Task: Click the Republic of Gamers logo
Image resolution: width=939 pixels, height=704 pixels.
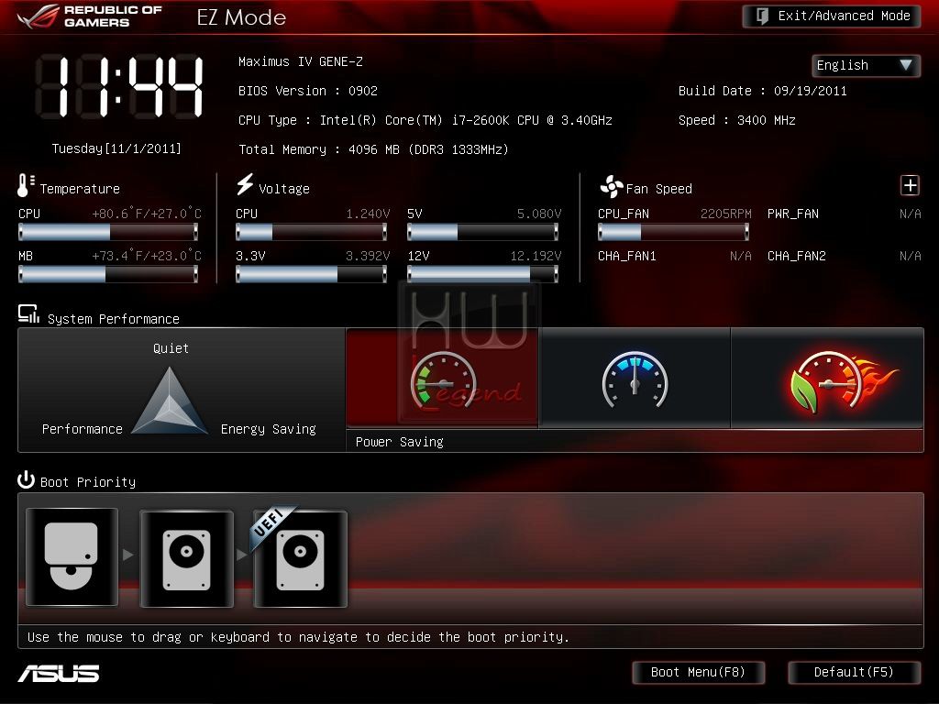Action: [x=90, y=16]
